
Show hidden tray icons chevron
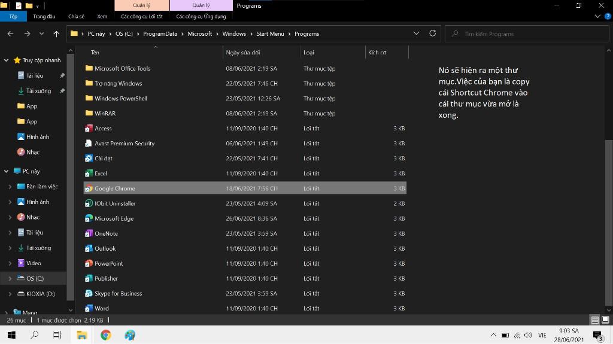coord(493,335)
